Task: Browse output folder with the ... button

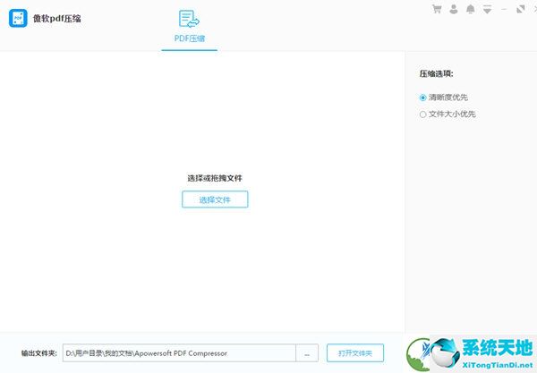Action: point(307,353)
